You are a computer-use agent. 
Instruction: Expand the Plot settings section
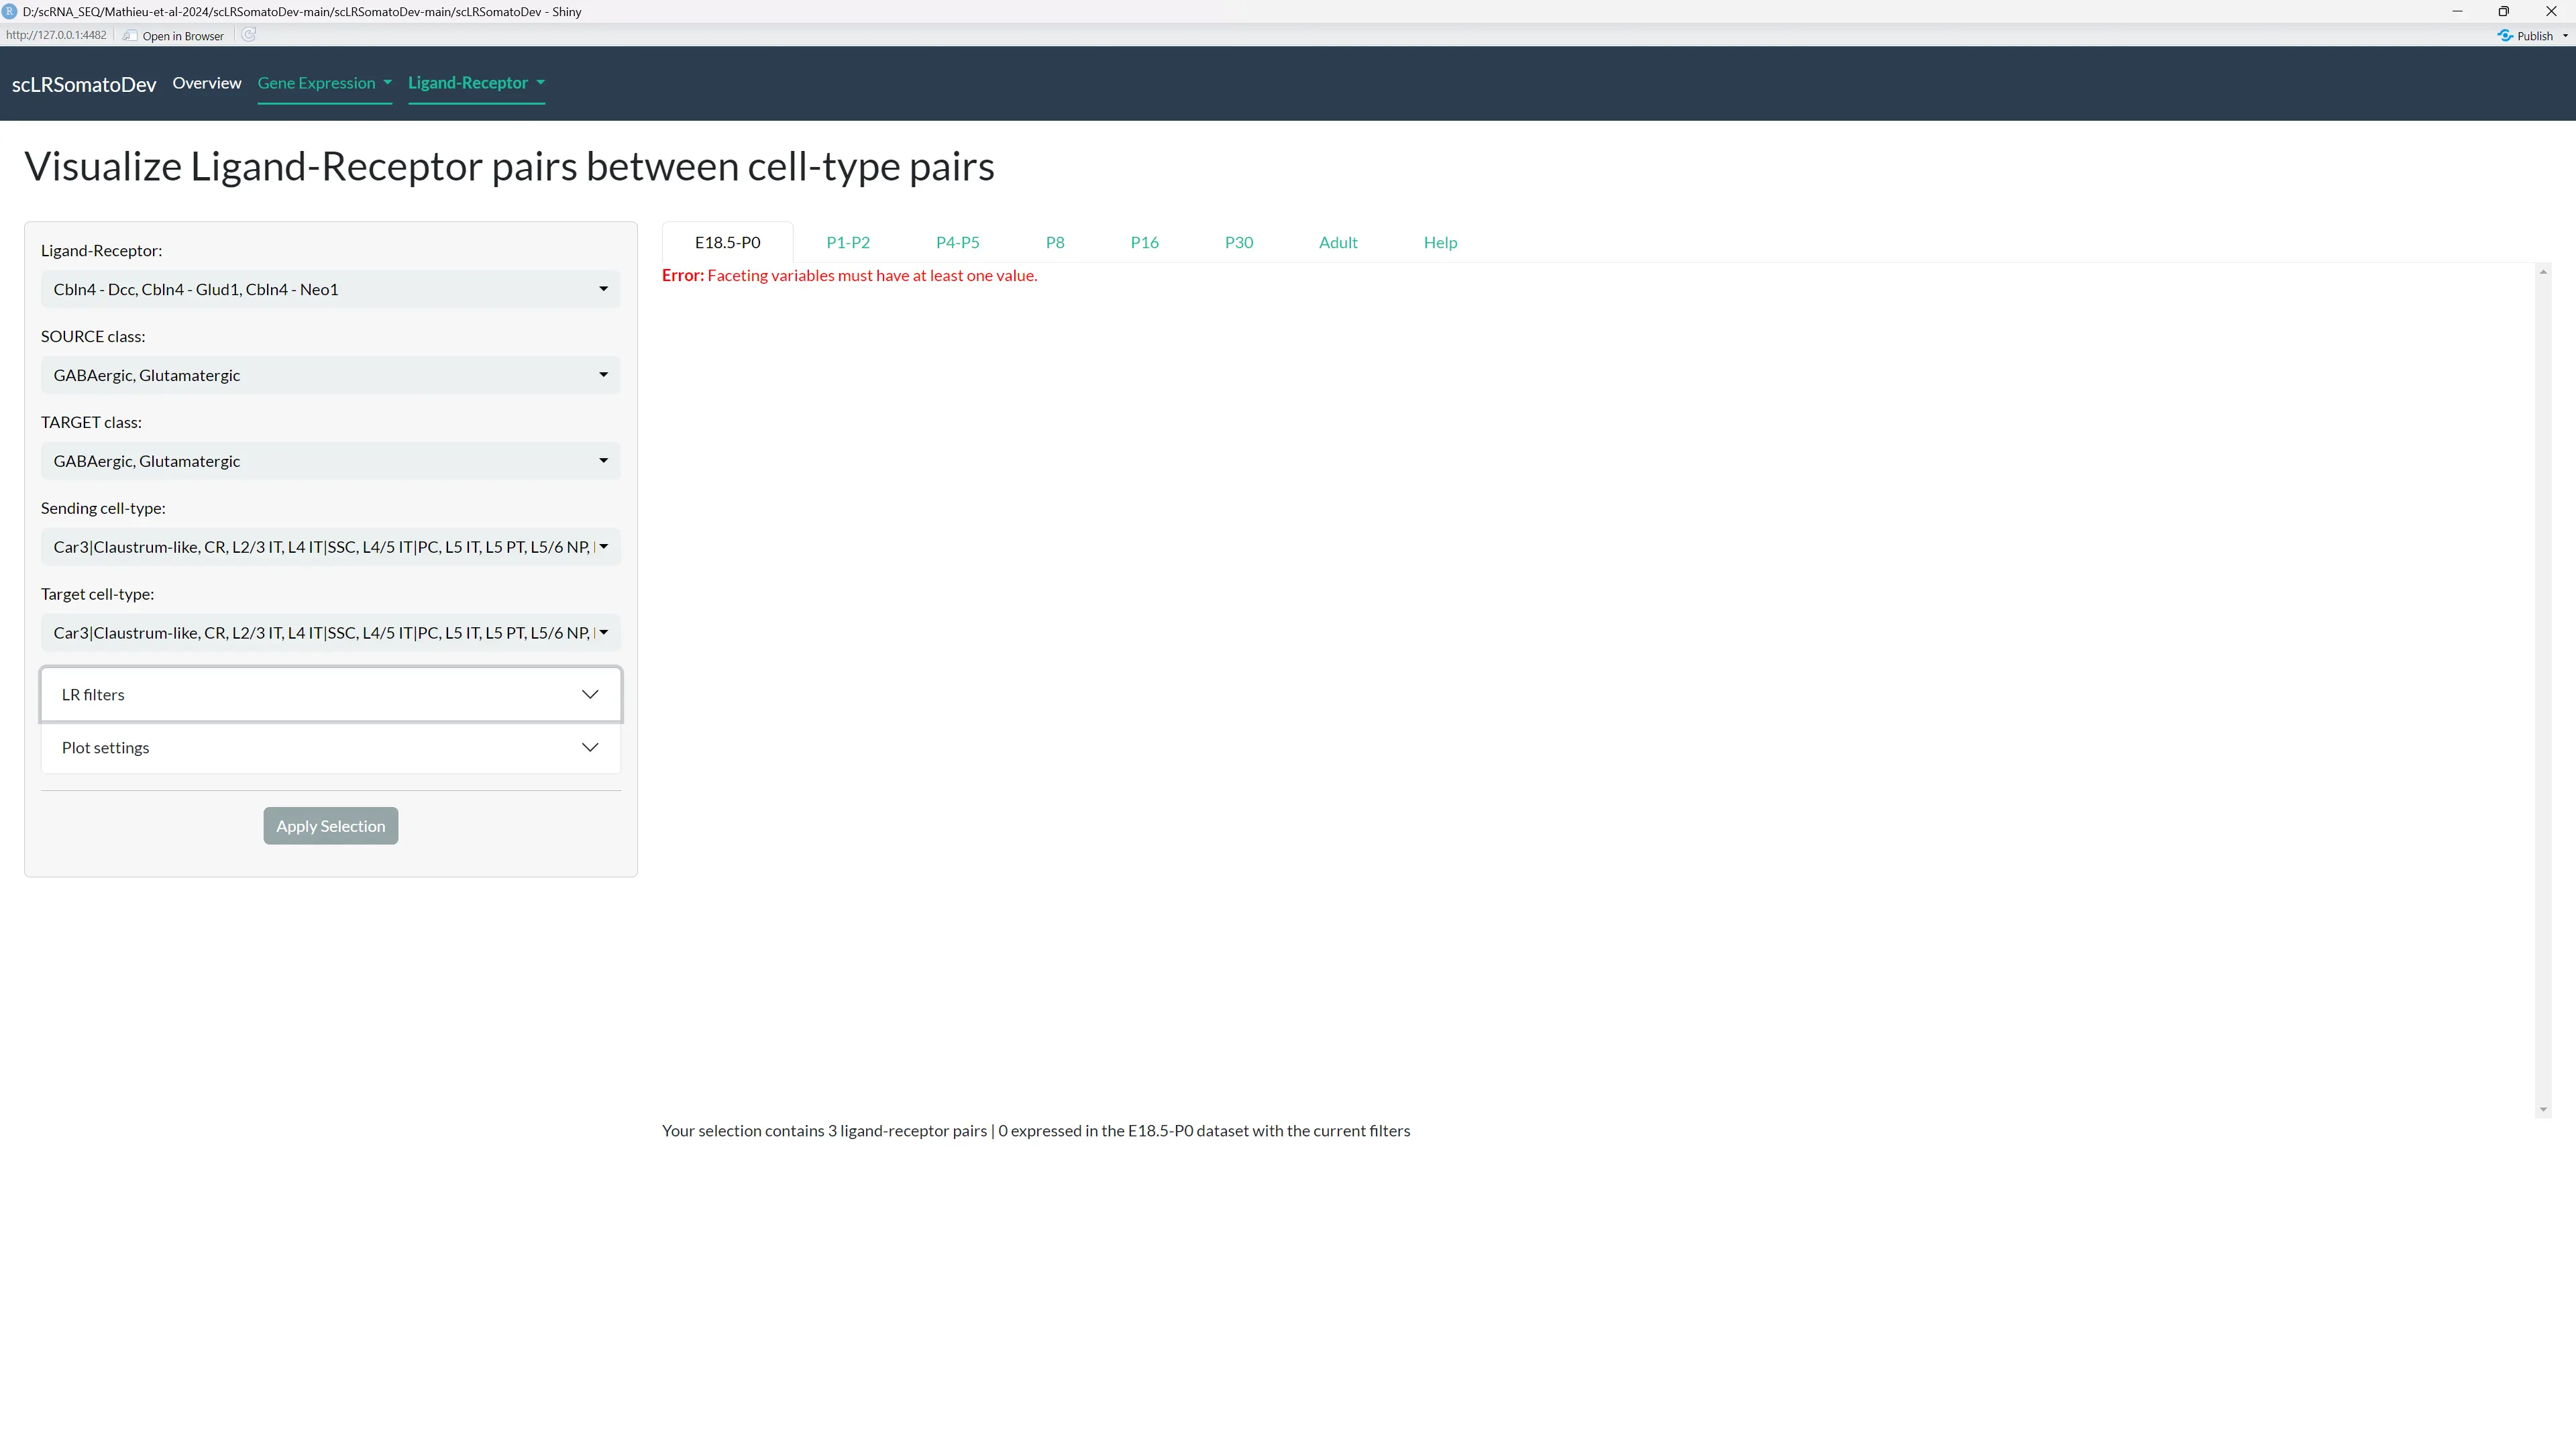pyautogui.click(x=330, y=748)
